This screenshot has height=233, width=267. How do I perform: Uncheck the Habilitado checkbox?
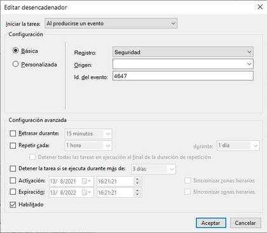point(13,204)
